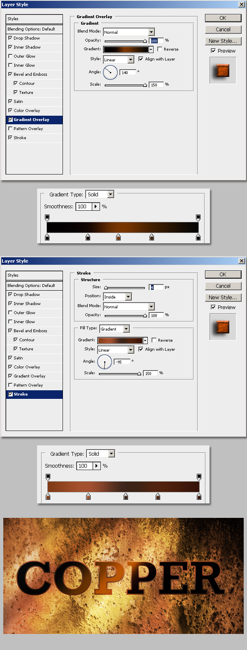Viewport: 247px width, 650px height.
Task: Click New Style... in the Stroke dialog
Action: 223,298
